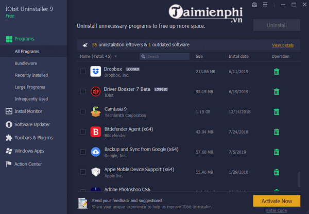This screenshot has width=309, height=214.
Task: Remove Apple Mobile Device Support via trash icon
Action: click(x=277, y=172)
